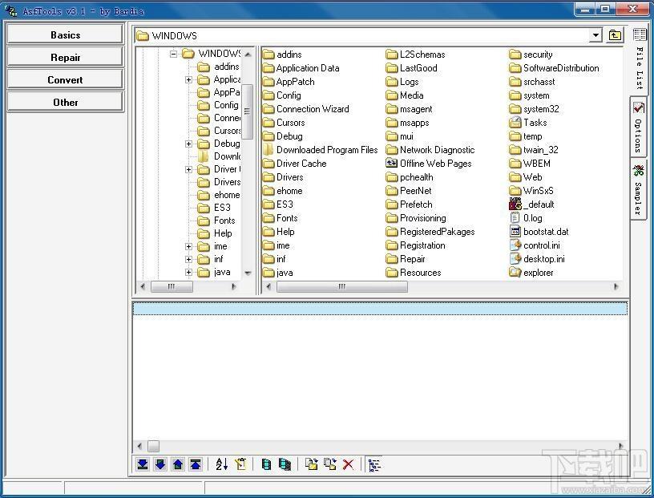Click file list scroll right arrow

click(616, 287)
